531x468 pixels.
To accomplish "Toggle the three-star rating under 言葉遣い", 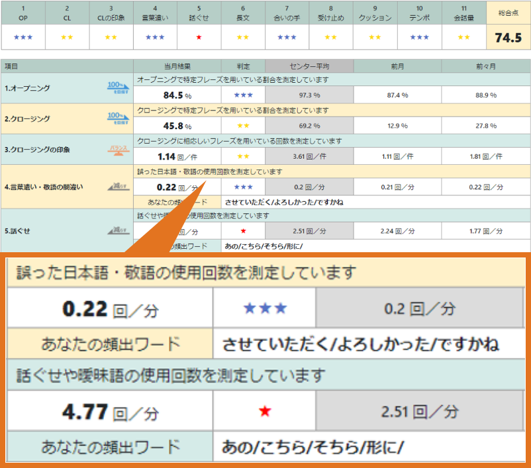I will coord(154,37).
